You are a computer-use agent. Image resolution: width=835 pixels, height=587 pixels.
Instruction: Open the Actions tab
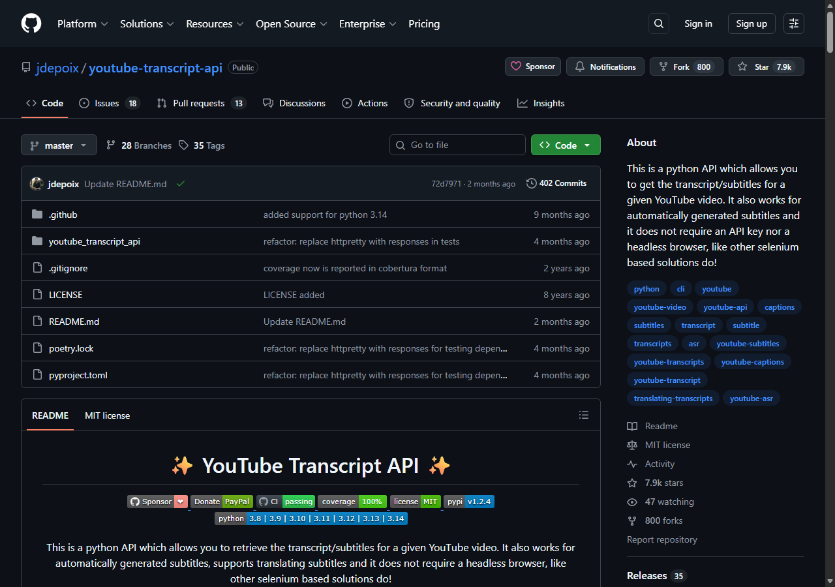(364, 103)
